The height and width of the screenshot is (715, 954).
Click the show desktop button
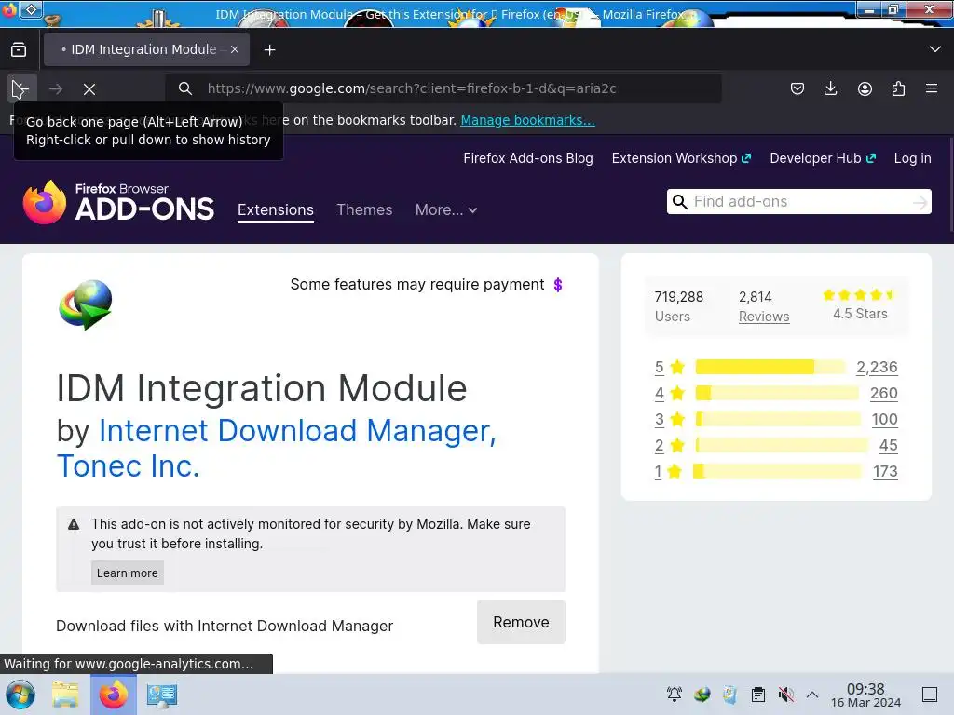point(930,695)
